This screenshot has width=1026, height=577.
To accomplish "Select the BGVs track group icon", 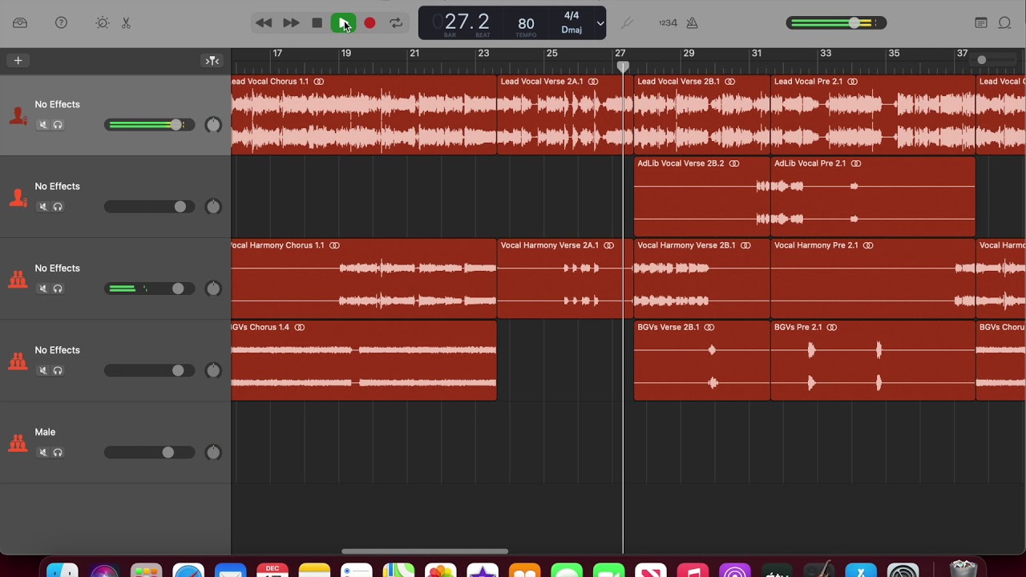I will click(17, 361).
